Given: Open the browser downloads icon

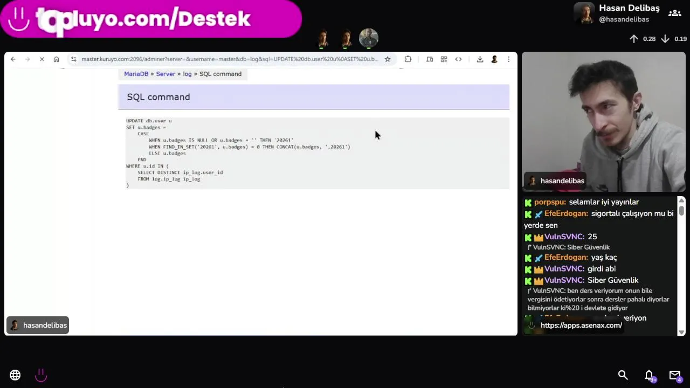Looking at the screenshot, I should [x=480, y=59].
